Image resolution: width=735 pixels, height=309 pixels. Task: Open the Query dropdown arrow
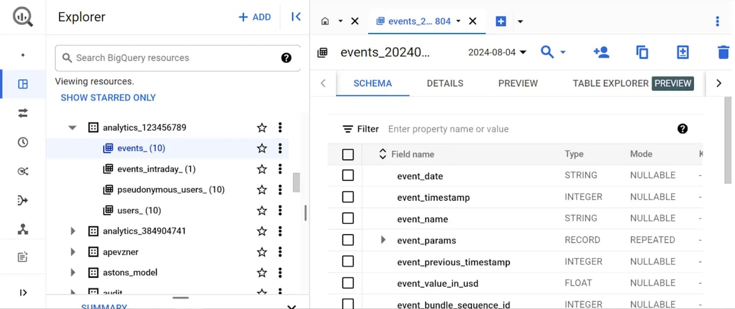tap(563, 52)
